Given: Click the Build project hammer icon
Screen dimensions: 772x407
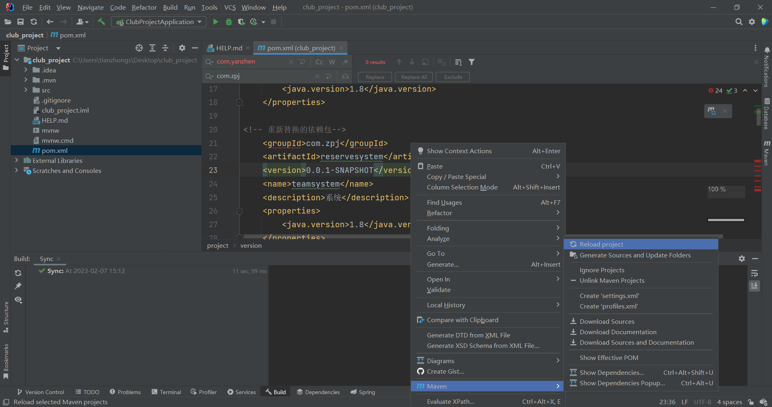Looking at the screenshot, I should coord(101,22).
